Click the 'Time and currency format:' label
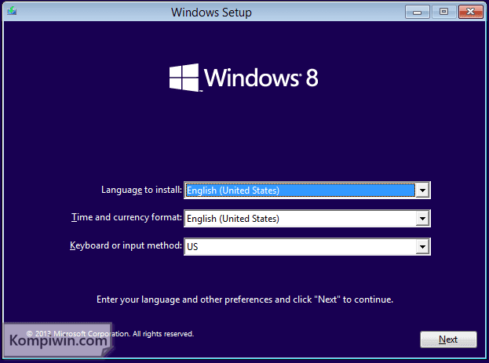This screenshot has width=489, height=363. pyautogui.click(x=126, y=217)
